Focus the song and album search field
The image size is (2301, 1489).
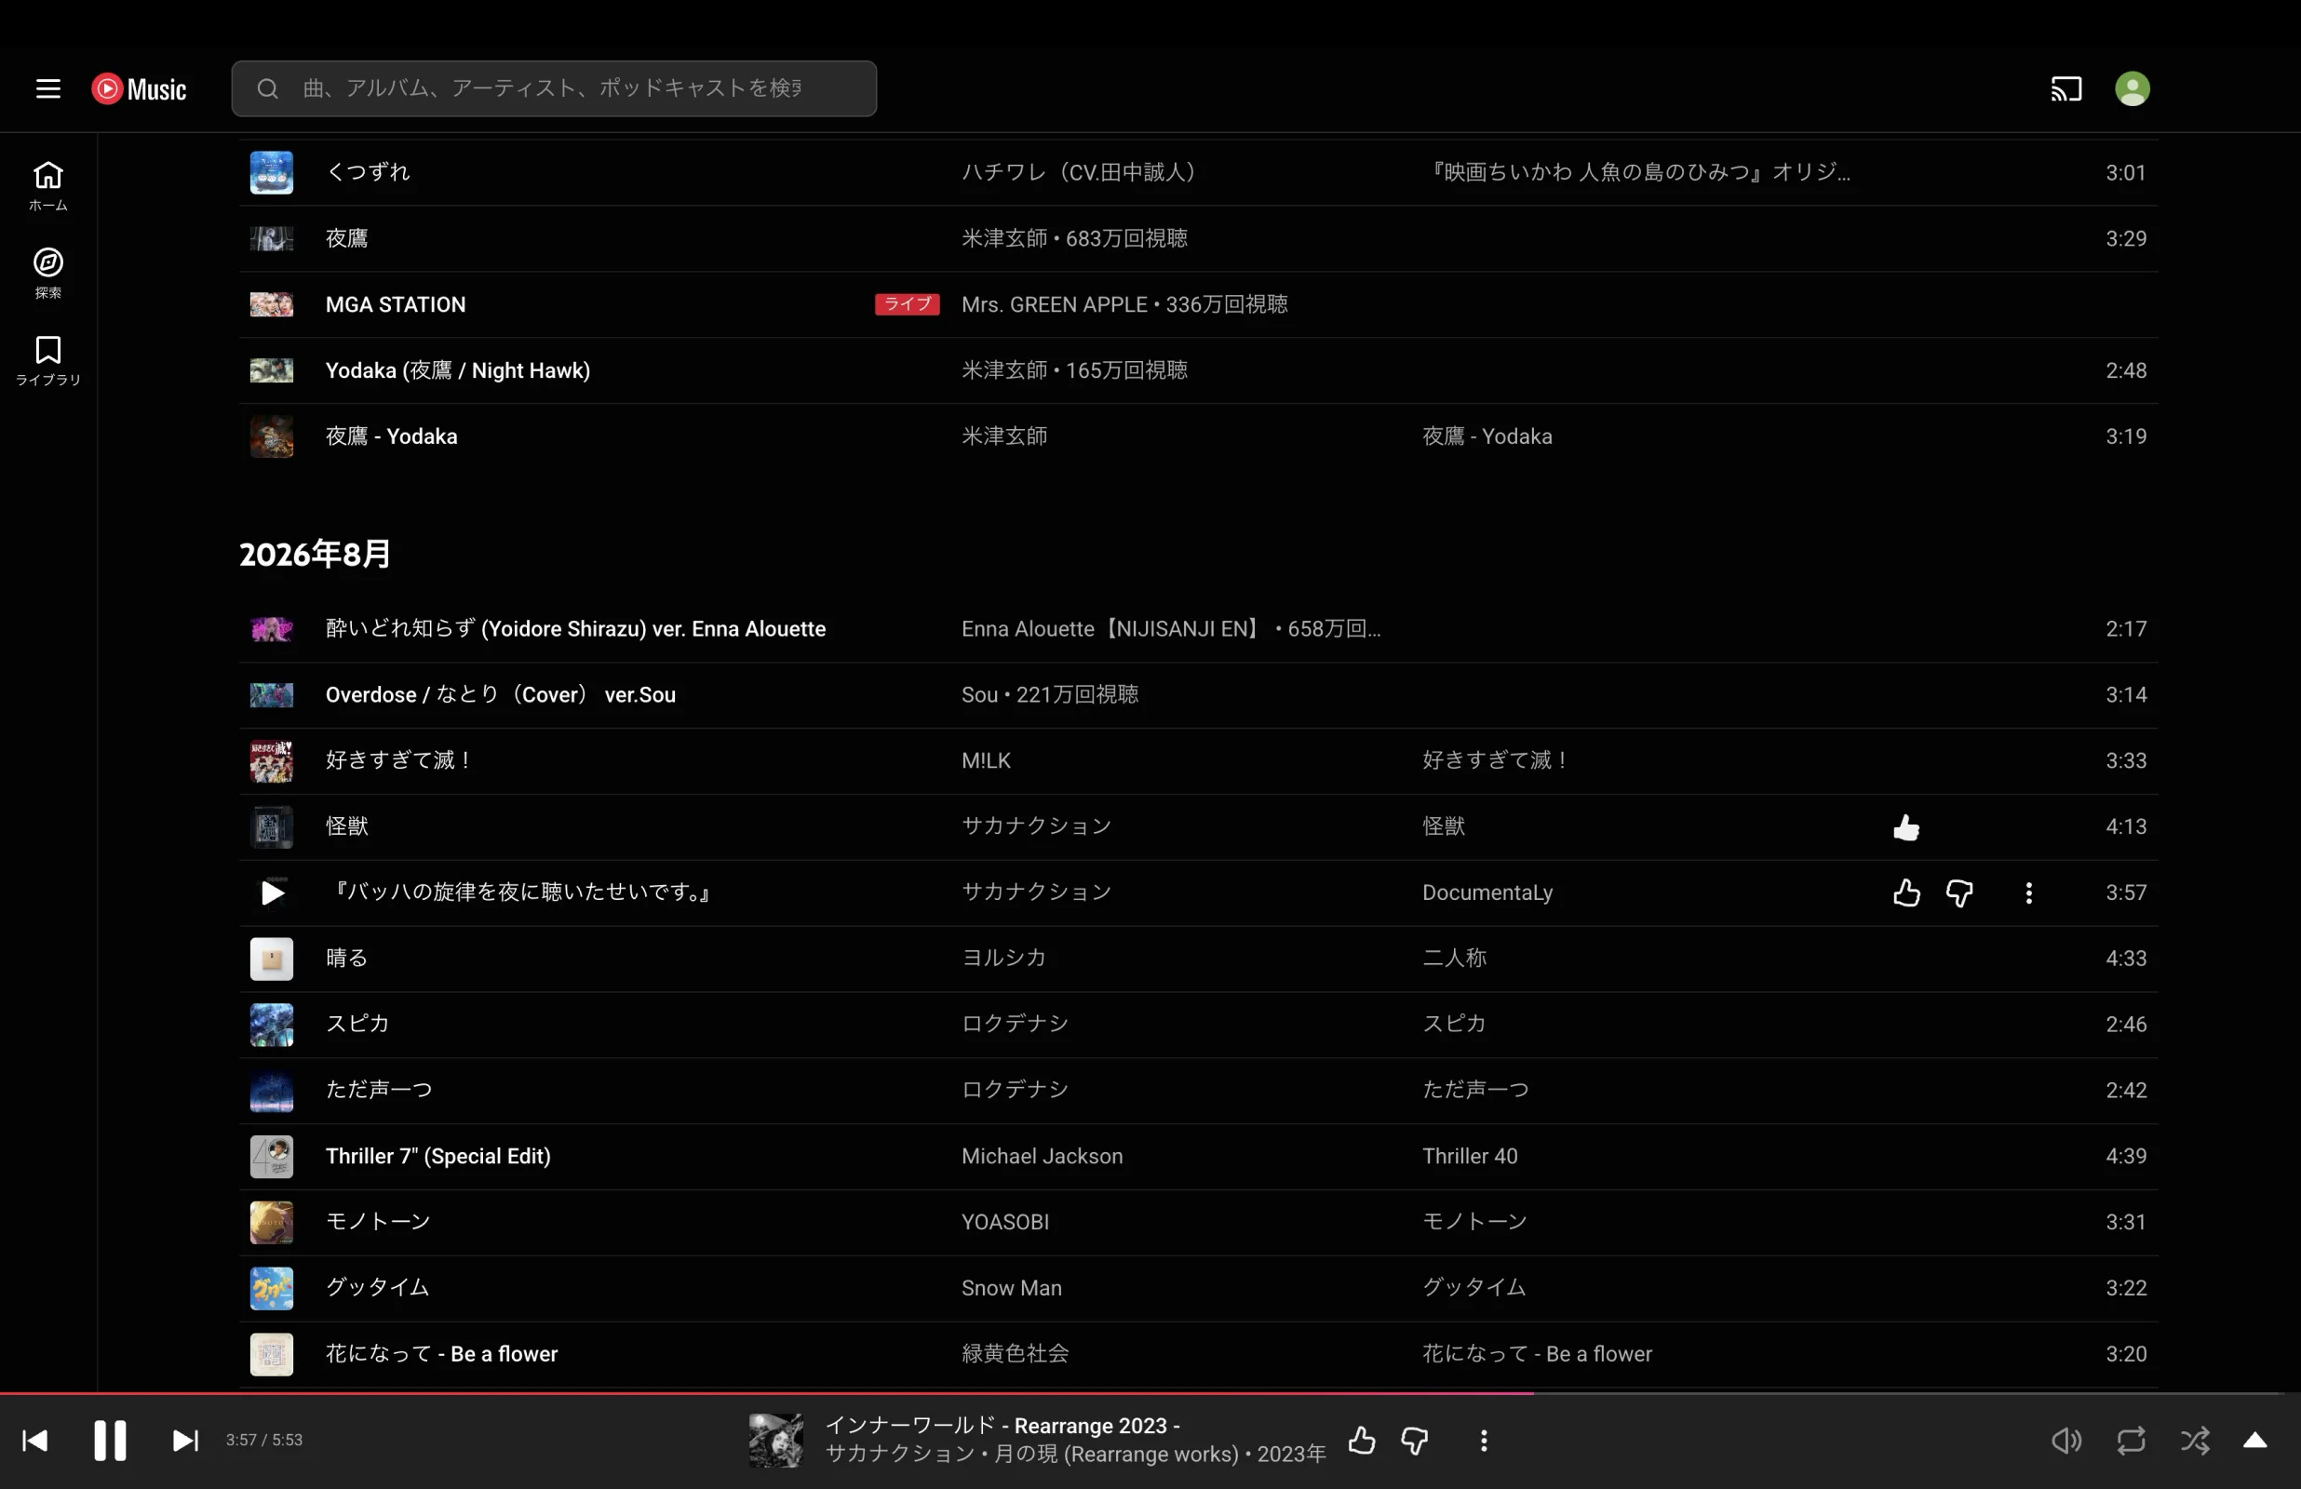click(554, 89)
